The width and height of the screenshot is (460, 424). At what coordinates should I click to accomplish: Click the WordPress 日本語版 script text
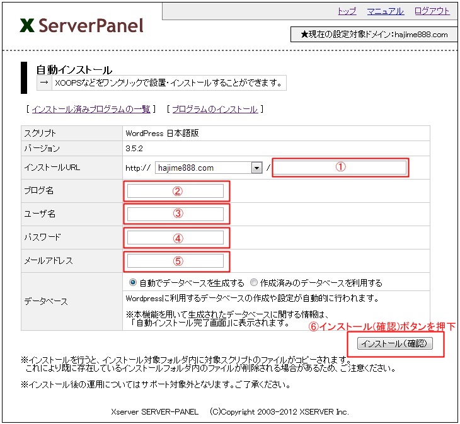[x=162, y=133]
